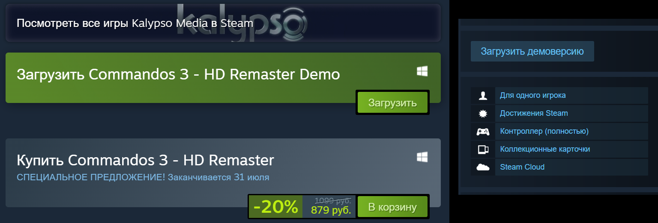Click the Загрузить демоверсию button
The height and width of the screenshot is (223, 658).
click(x=532, y=51)
